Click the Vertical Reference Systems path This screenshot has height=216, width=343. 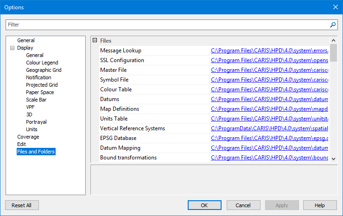(x=269, y=128)
